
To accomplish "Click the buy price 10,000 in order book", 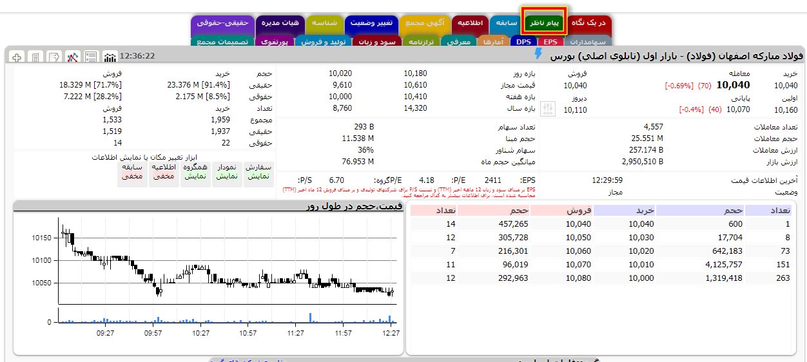I will tap(641, 278).
